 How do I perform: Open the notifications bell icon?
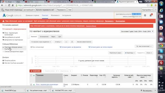tap(151, 15)
